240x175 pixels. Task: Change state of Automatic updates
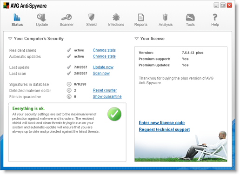104,56
